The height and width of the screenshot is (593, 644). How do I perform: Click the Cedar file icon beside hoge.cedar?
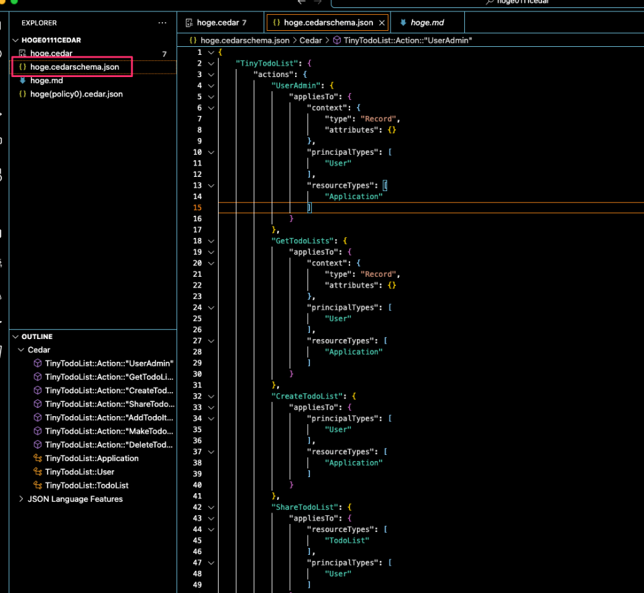pos(23,53)
